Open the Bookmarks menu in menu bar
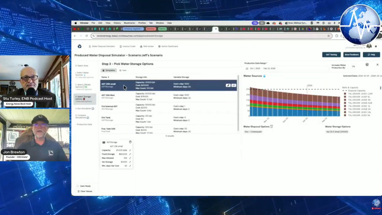The width and height of the screenshot is (382, 215). pos(129,23)
